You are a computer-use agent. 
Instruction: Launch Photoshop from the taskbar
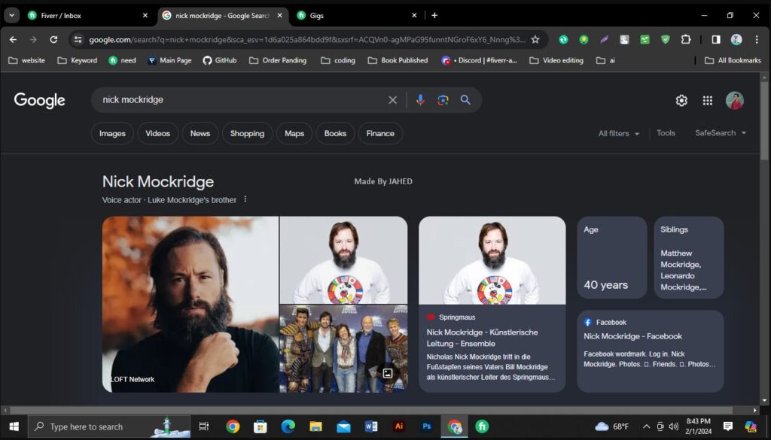coord(427,426)
